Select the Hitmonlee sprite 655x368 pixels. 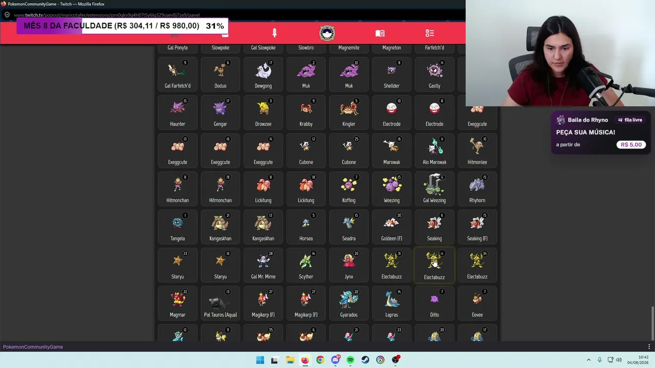point(477,146)
